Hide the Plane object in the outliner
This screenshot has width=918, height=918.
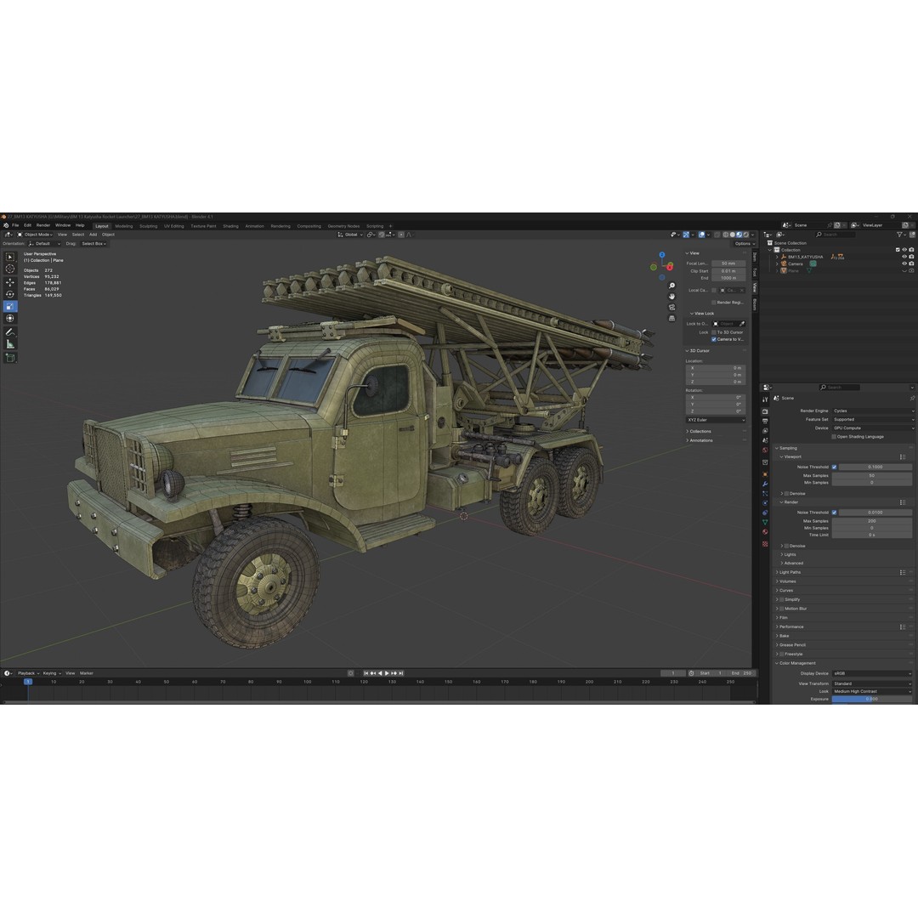tap(904, 269)
